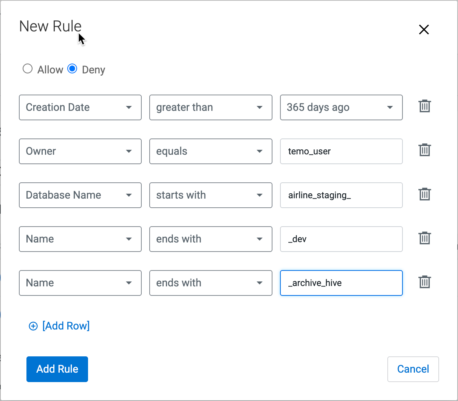Screen dimensions: 458x401
Task: Click the plus icon beside Add Row
Action: (x=33, y=326)
